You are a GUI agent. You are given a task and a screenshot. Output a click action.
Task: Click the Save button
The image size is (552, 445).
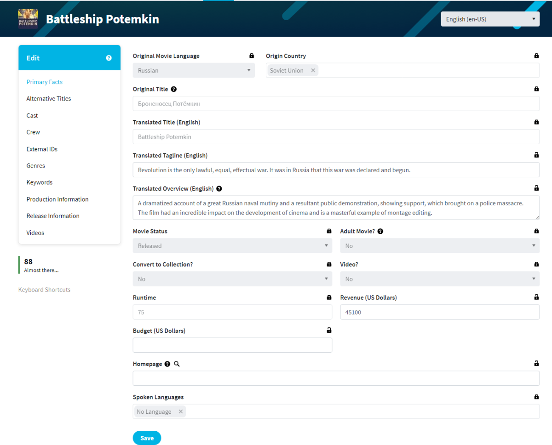[x=147, y=438]
